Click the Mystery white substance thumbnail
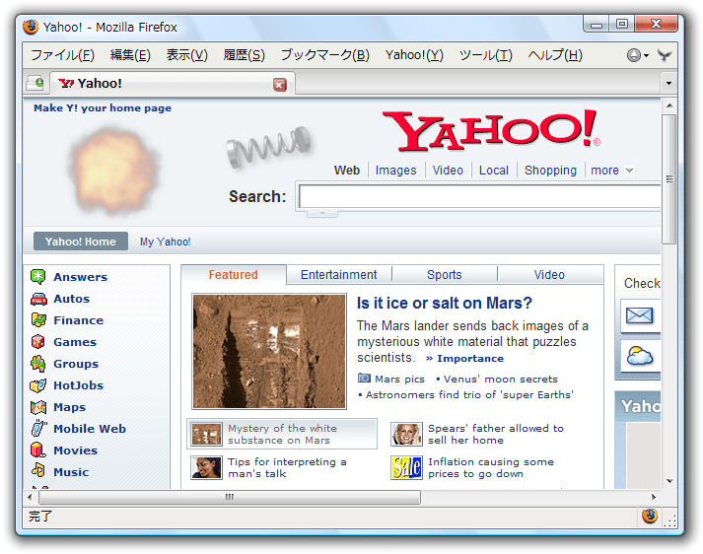 point(206,435)
